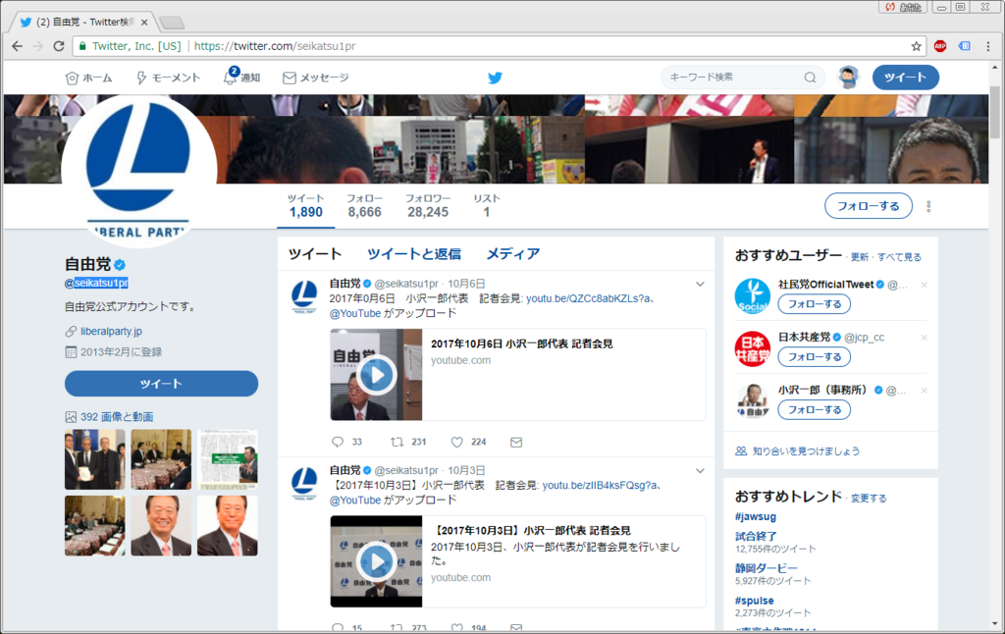Image resolution: width=1005 pixels, height=634 pixels.
Task: Open the blue extension icon next to Adblock
Action: [964, 46]
